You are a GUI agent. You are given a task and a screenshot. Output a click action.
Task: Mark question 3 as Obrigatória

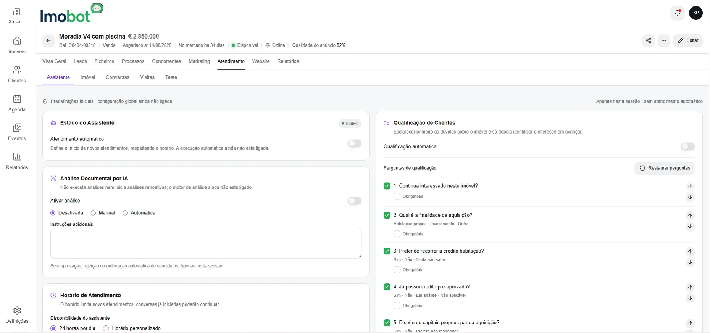[397, 270]
